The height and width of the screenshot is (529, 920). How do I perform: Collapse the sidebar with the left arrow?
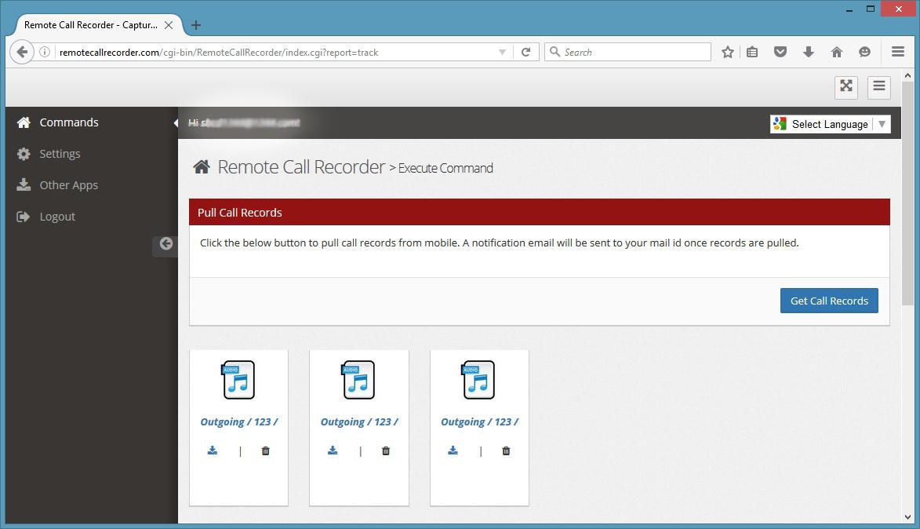click(166, 243)
